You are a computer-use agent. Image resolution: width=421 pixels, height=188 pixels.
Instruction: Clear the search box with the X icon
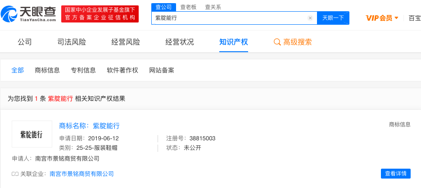[x=310, y=18]
